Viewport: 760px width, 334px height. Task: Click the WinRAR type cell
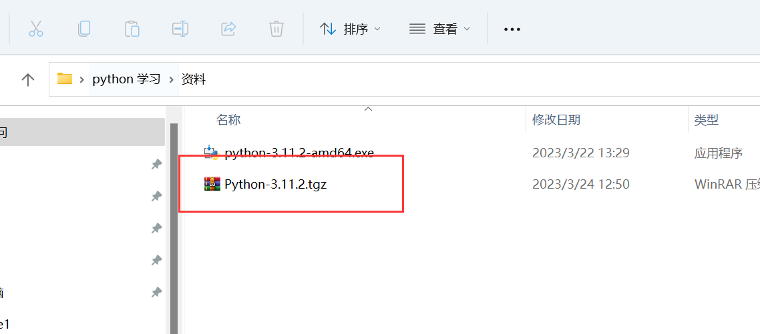[x=727, y=185]
